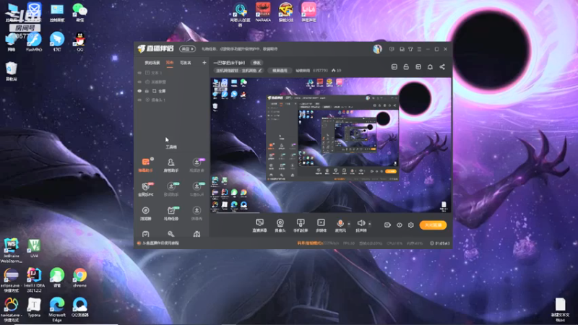
Task: Click the key-shaped tool in the bottom toolbox row
Action: click(x=171, y=234)
